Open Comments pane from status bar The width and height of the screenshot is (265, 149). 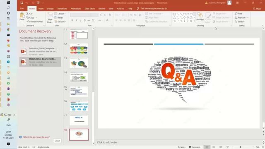coord(195,147)
